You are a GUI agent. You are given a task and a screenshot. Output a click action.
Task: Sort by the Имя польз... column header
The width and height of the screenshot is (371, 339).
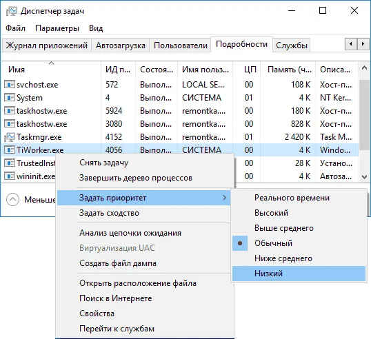point(205,70)
